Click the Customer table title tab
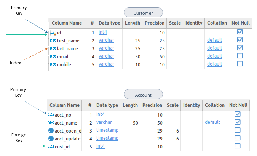The image size is (257, 156). pyautogui.click(x=143, y=13)
